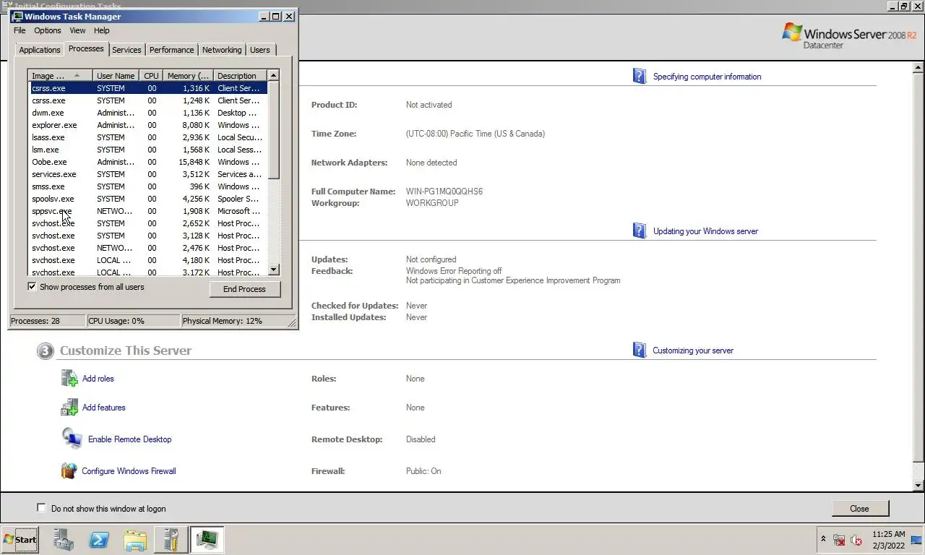
Task: Click the Start button
Action: 20,539
